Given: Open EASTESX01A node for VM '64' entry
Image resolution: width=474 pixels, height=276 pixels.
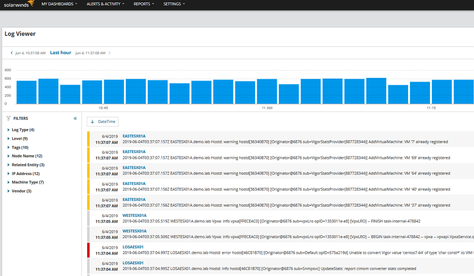Looking at the screenshot, I should [134, 167].
